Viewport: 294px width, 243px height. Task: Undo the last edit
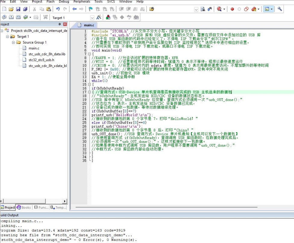[x=58, y=9]
